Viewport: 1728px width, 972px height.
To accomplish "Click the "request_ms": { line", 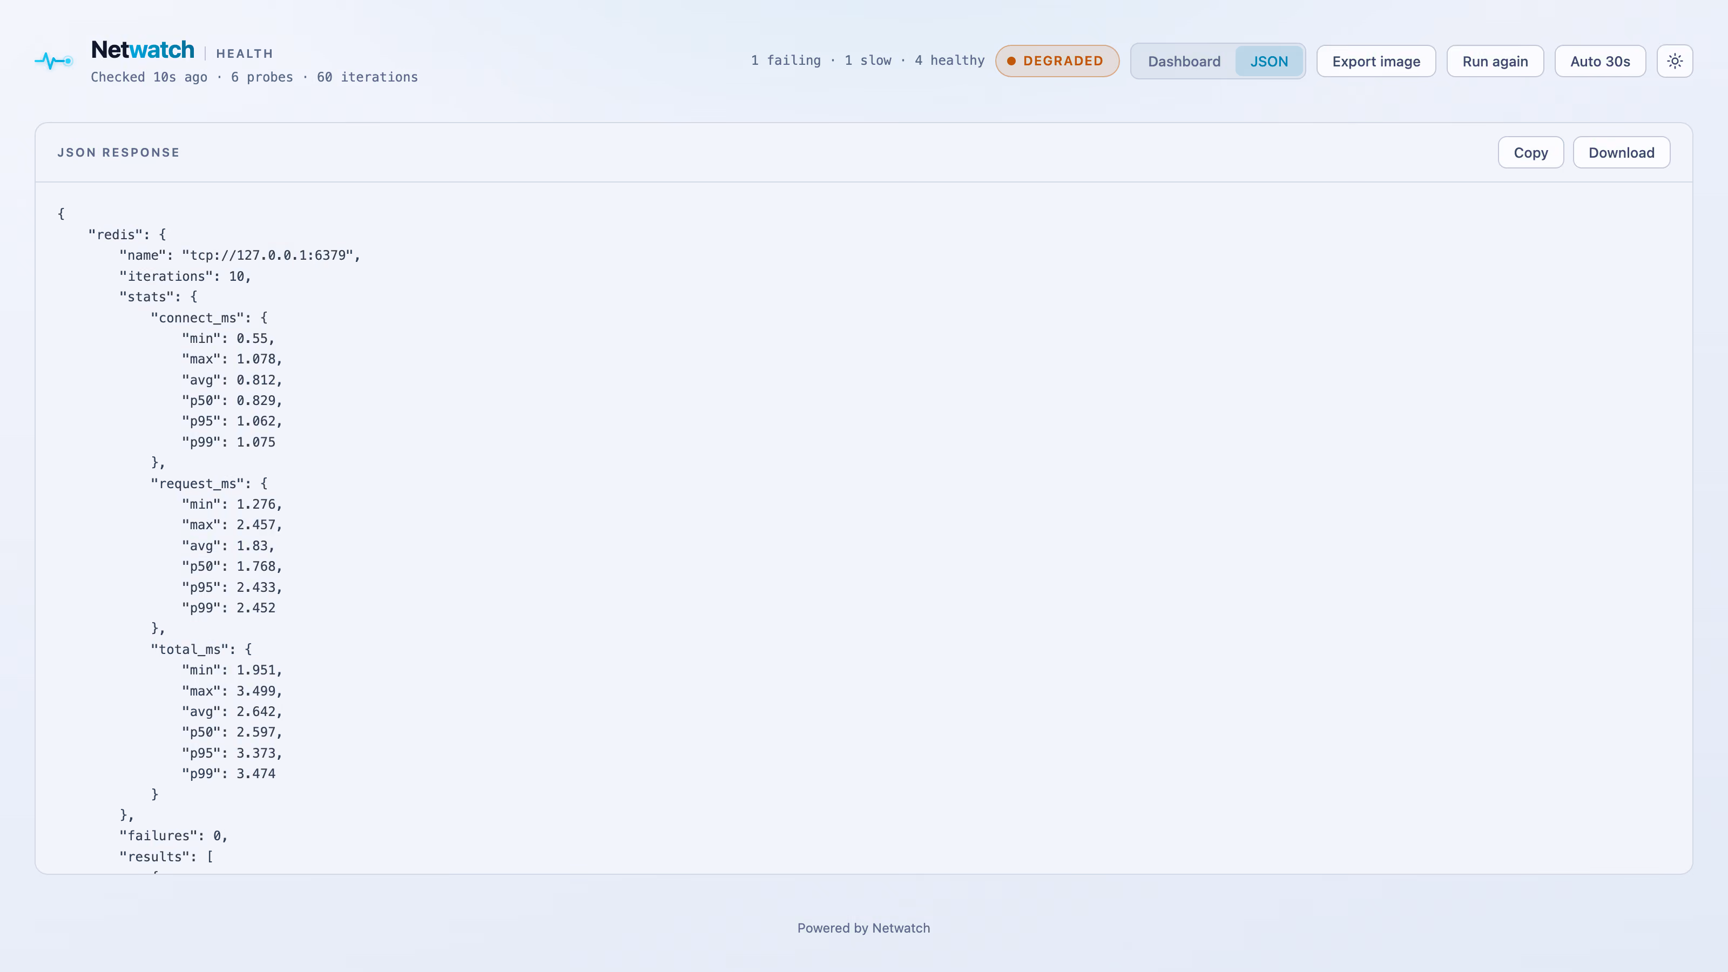I will pyautogui.click(x=210, y=484).
